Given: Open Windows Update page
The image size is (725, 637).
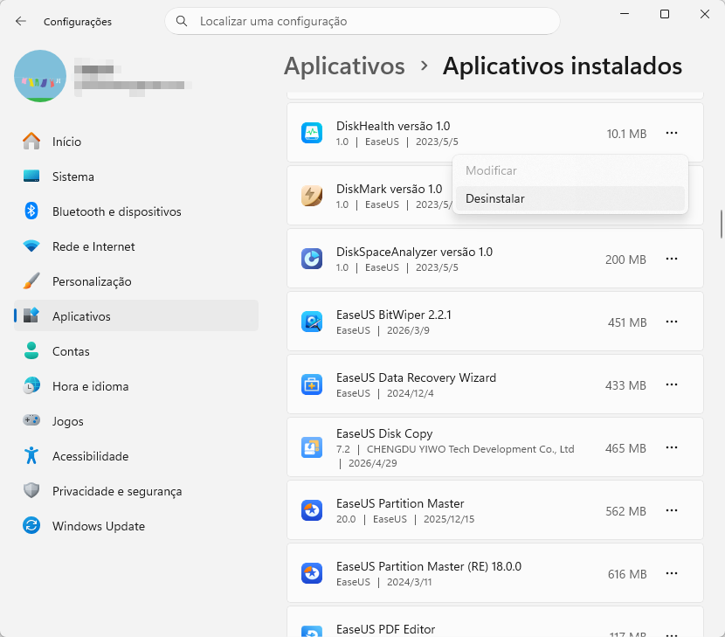Looking at the screenshot, I should pos(136,526).
